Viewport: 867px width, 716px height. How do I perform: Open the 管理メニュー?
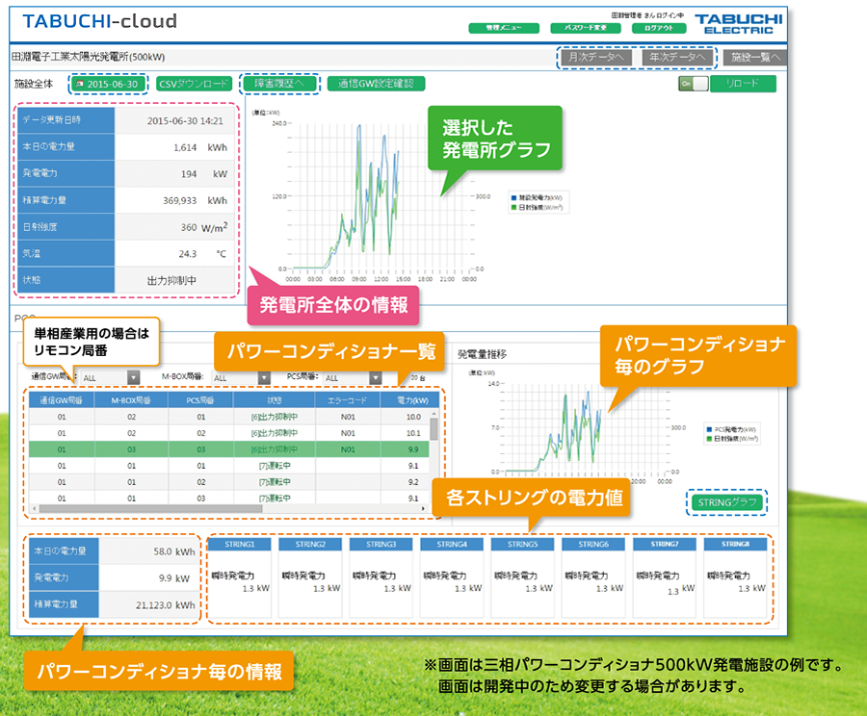[x=503, y=28]
